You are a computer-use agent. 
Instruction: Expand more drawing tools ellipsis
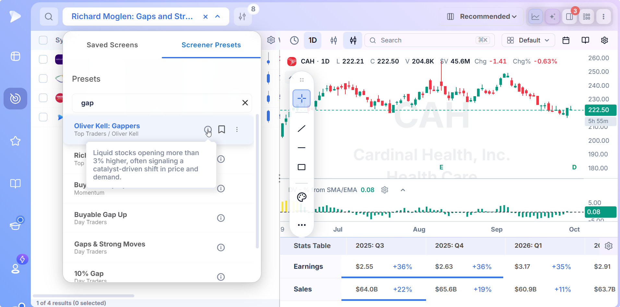pos(302,225)
